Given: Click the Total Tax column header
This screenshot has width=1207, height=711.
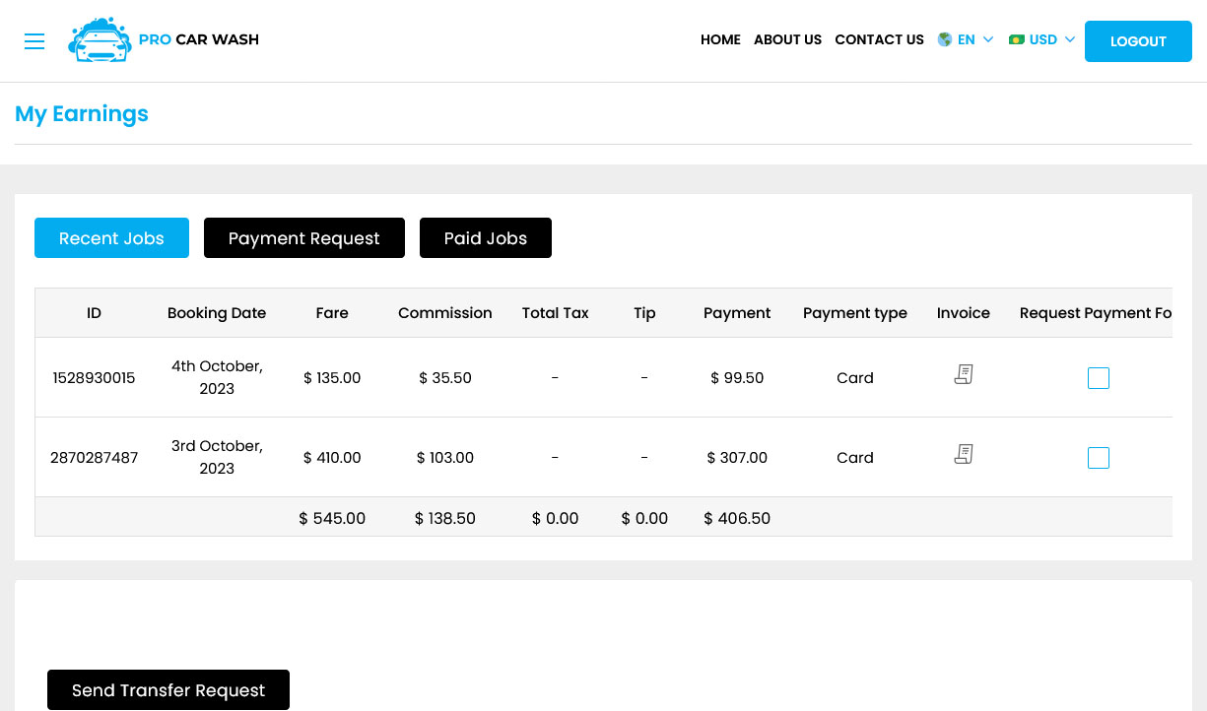Looking at the screenshot, I should click(555, 313).
